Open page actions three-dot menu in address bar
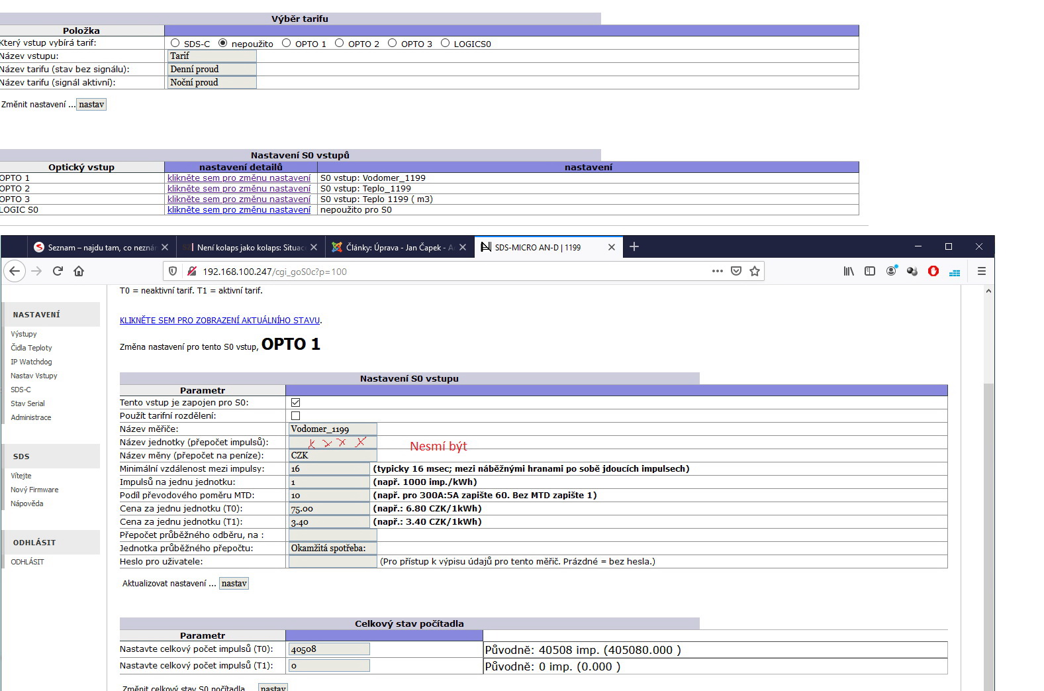Viewport: 1044px width, 691px height. click(717, 271)
